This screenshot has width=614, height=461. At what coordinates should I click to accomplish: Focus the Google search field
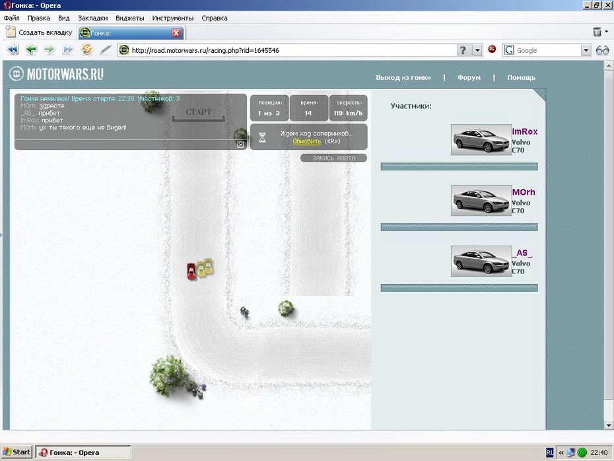pos(547,50)
